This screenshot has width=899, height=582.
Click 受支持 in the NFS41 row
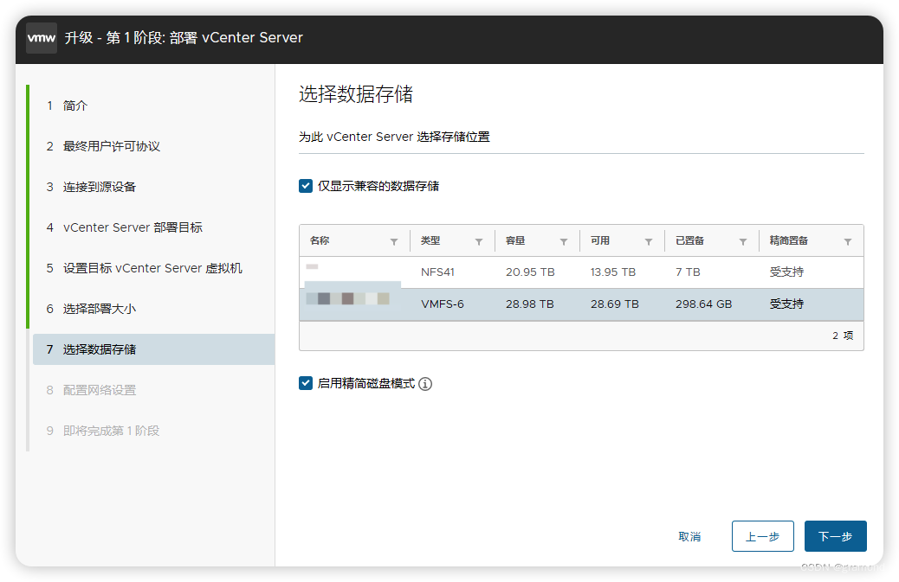[786, 272]
